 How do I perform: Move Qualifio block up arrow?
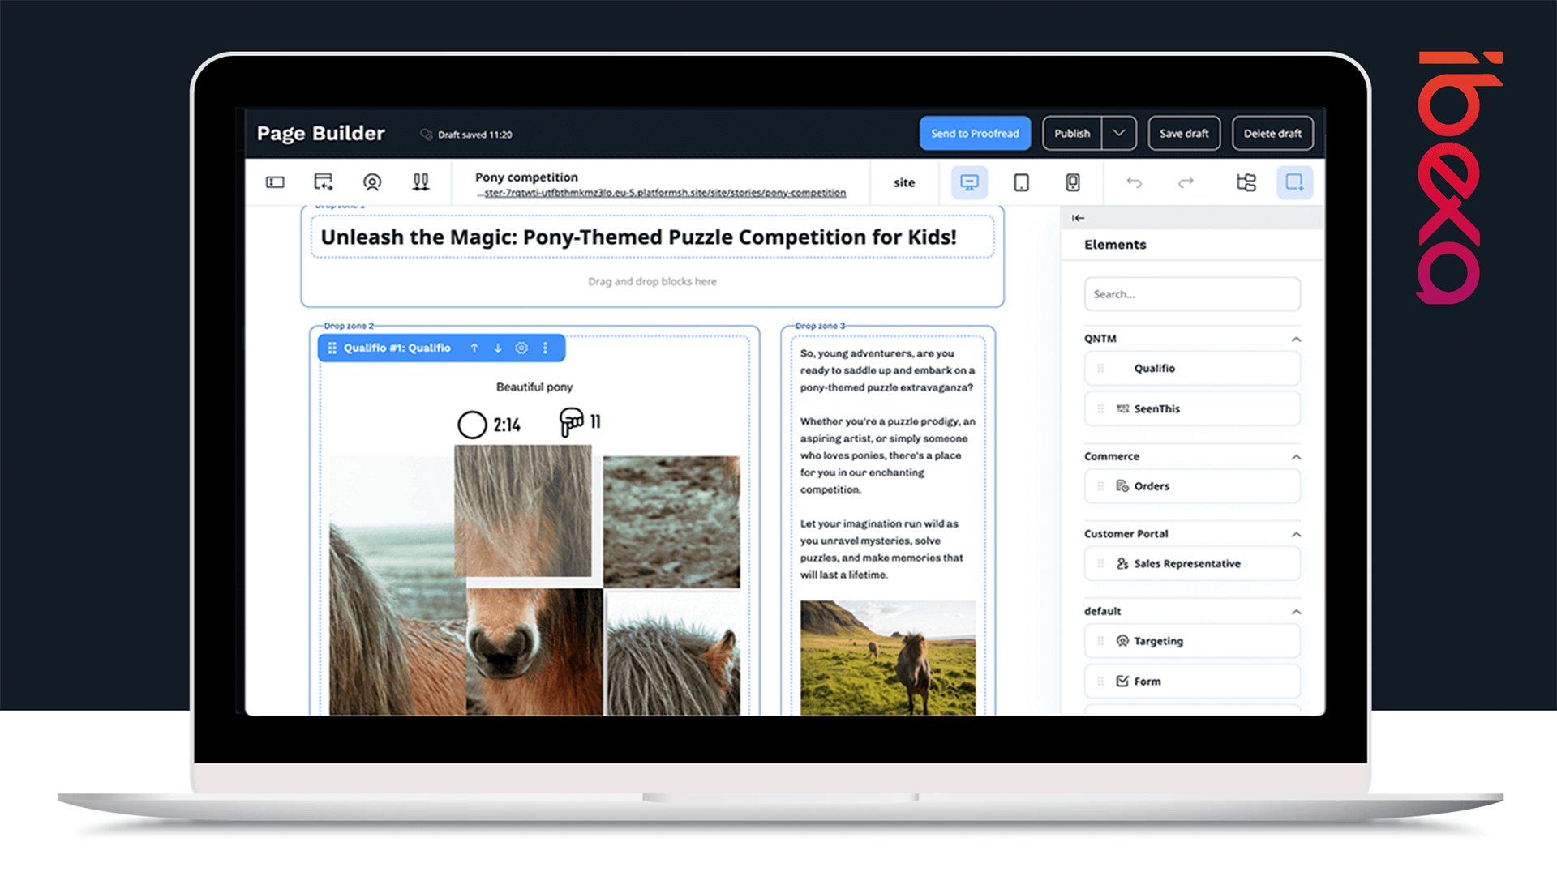(474, 348)
